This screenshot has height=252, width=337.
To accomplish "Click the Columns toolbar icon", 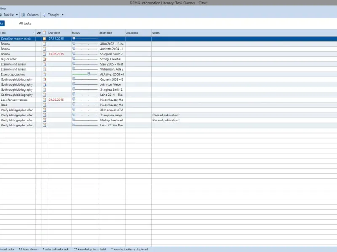I will pyautogui.click(x=23, y=15).
